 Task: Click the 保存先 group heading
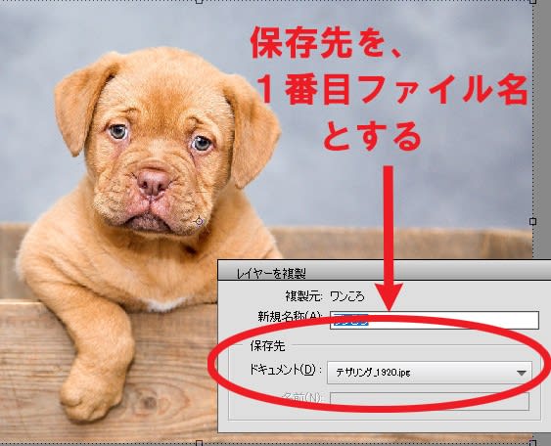tap(267, 346)
